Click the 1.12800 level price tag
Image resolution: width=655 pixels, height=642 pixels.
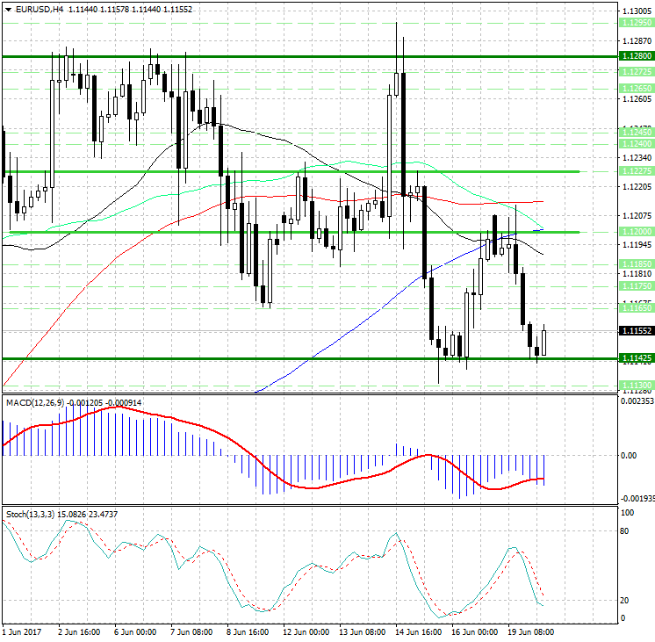click(637, 56)
